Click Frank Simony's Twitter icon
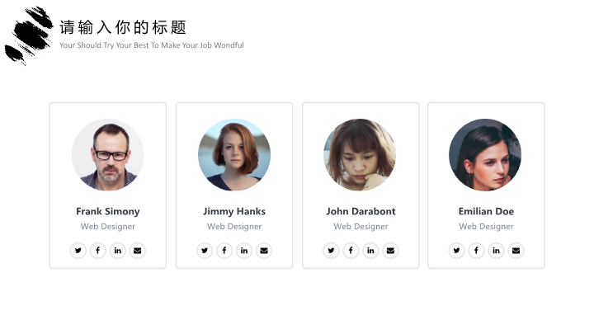This screenshot has width=594, height=334. click(x=78, y=251)
